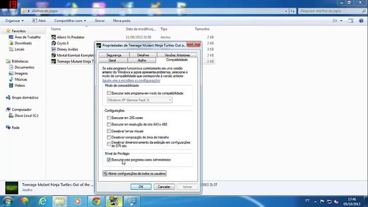
Task: Click change settings for all users button
Action: click(135, 174)
